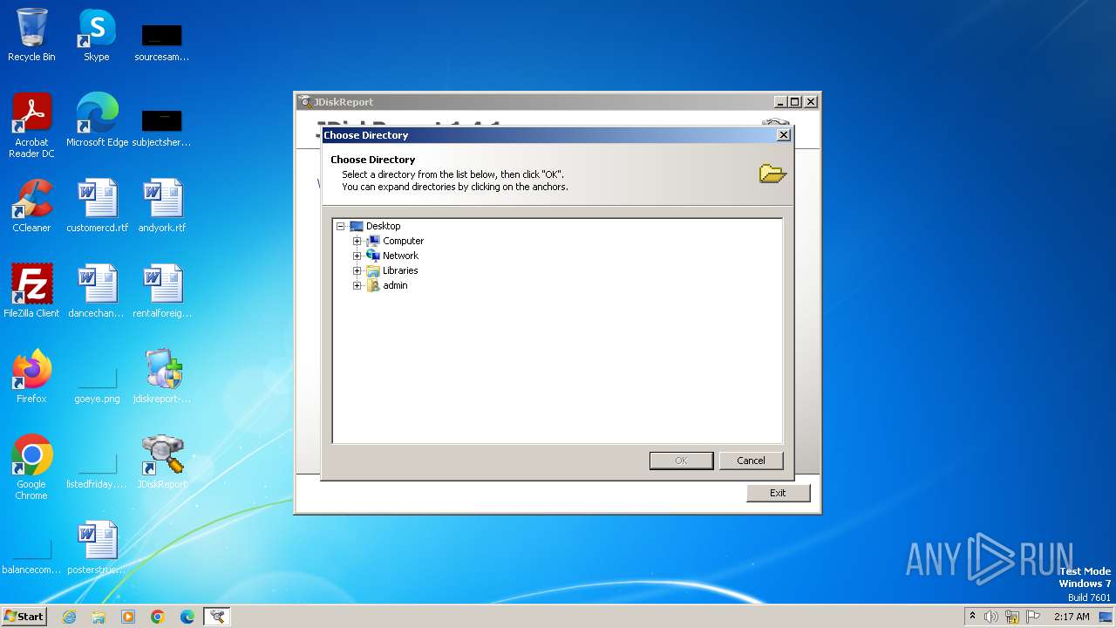Click the Action Center flag icon
The width and height of the screenshot is (1116, 628).
(1033, 617)
